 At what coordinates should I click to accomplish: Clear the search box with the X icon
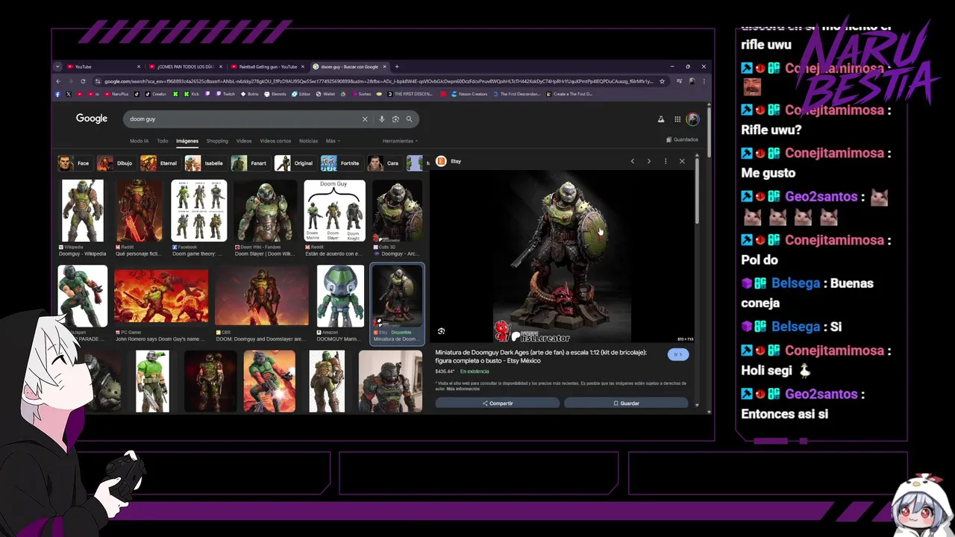365,119
